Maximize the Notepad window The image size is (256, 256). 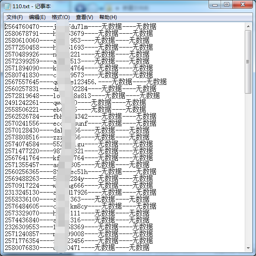pos(227,5)
